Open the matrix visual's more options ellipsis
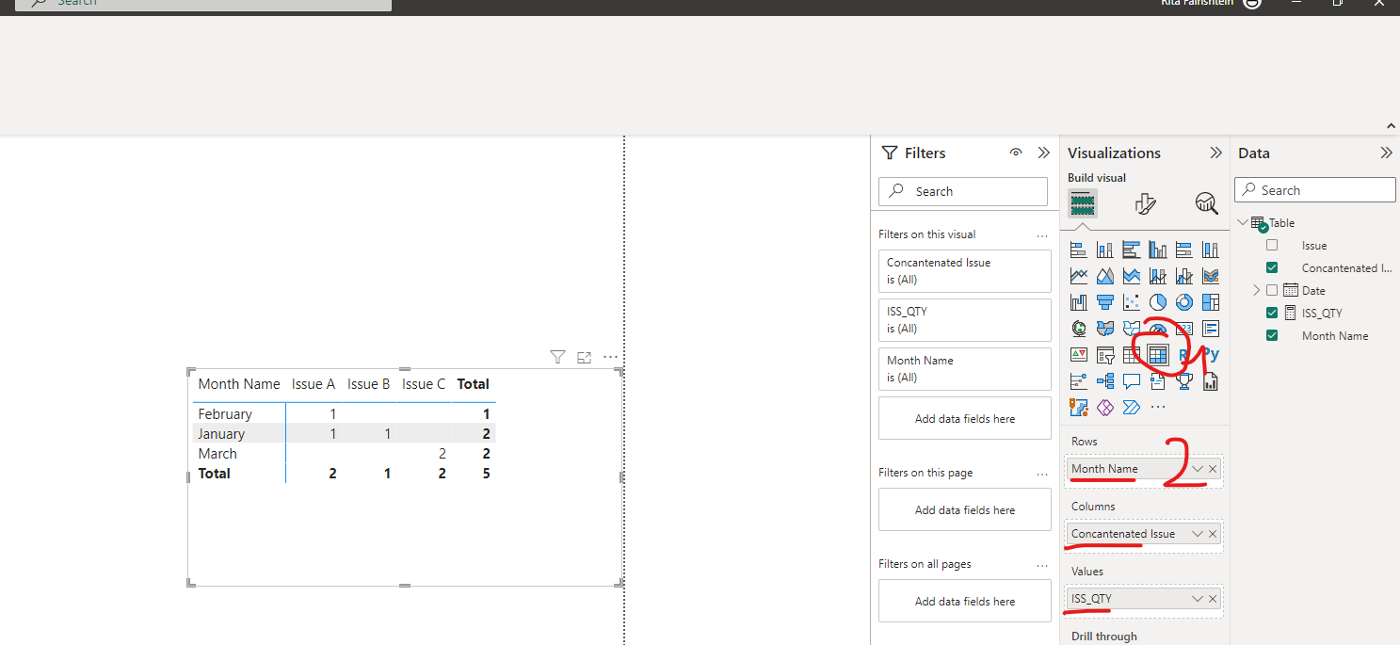The image size is (1400, 645). click(x=610, y=357)
